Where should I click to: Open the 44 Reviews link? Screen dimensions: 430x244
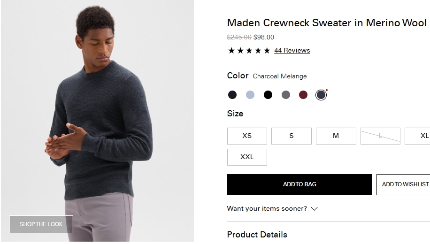click(x=292, y=51)
